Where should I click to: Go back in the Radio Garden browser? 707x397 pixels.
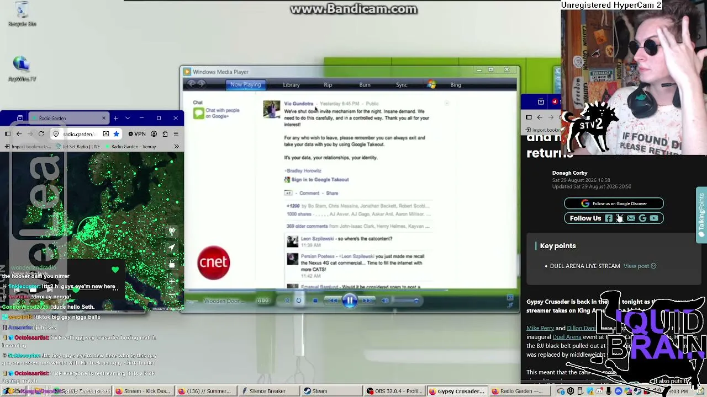point(19,134)
